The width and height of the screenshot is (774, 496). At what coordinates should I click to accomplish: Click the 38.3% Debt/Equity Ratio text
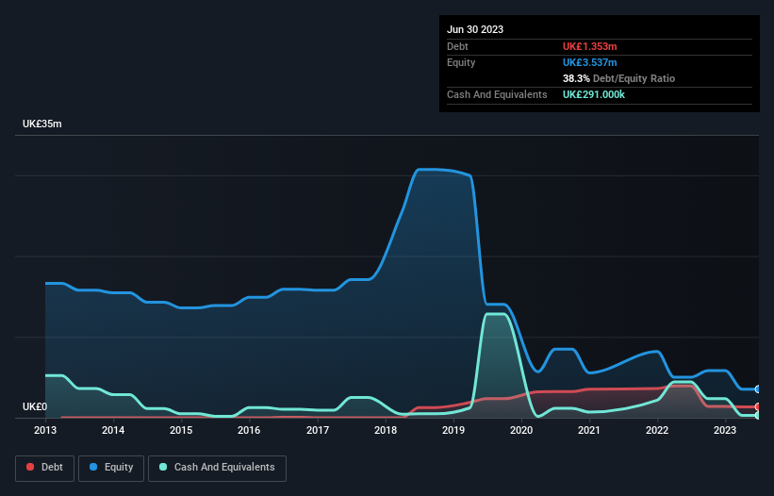(x=618, y=78)
